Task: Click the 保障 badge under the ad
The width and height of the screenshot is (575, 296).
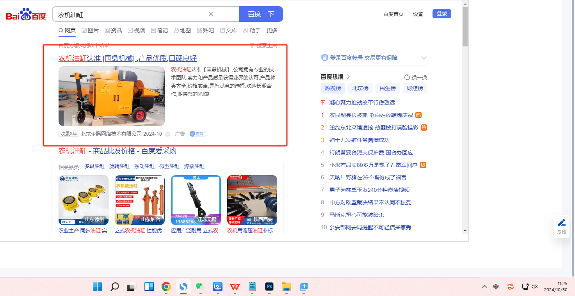Action: (x=198, y=134)
